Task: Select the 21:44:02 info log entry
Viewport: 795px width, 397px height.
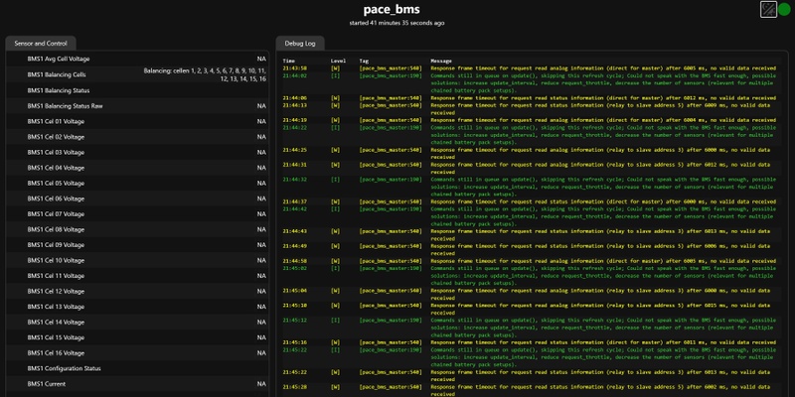Action: [531, 83]
